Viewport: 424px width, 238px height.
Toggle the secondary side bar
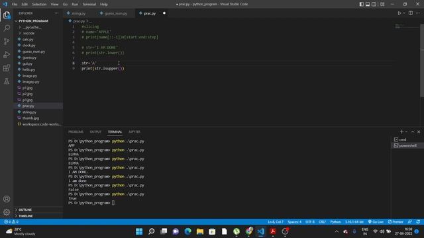[374, 4]
